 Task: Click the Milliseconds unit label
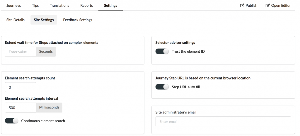(49, 108)
